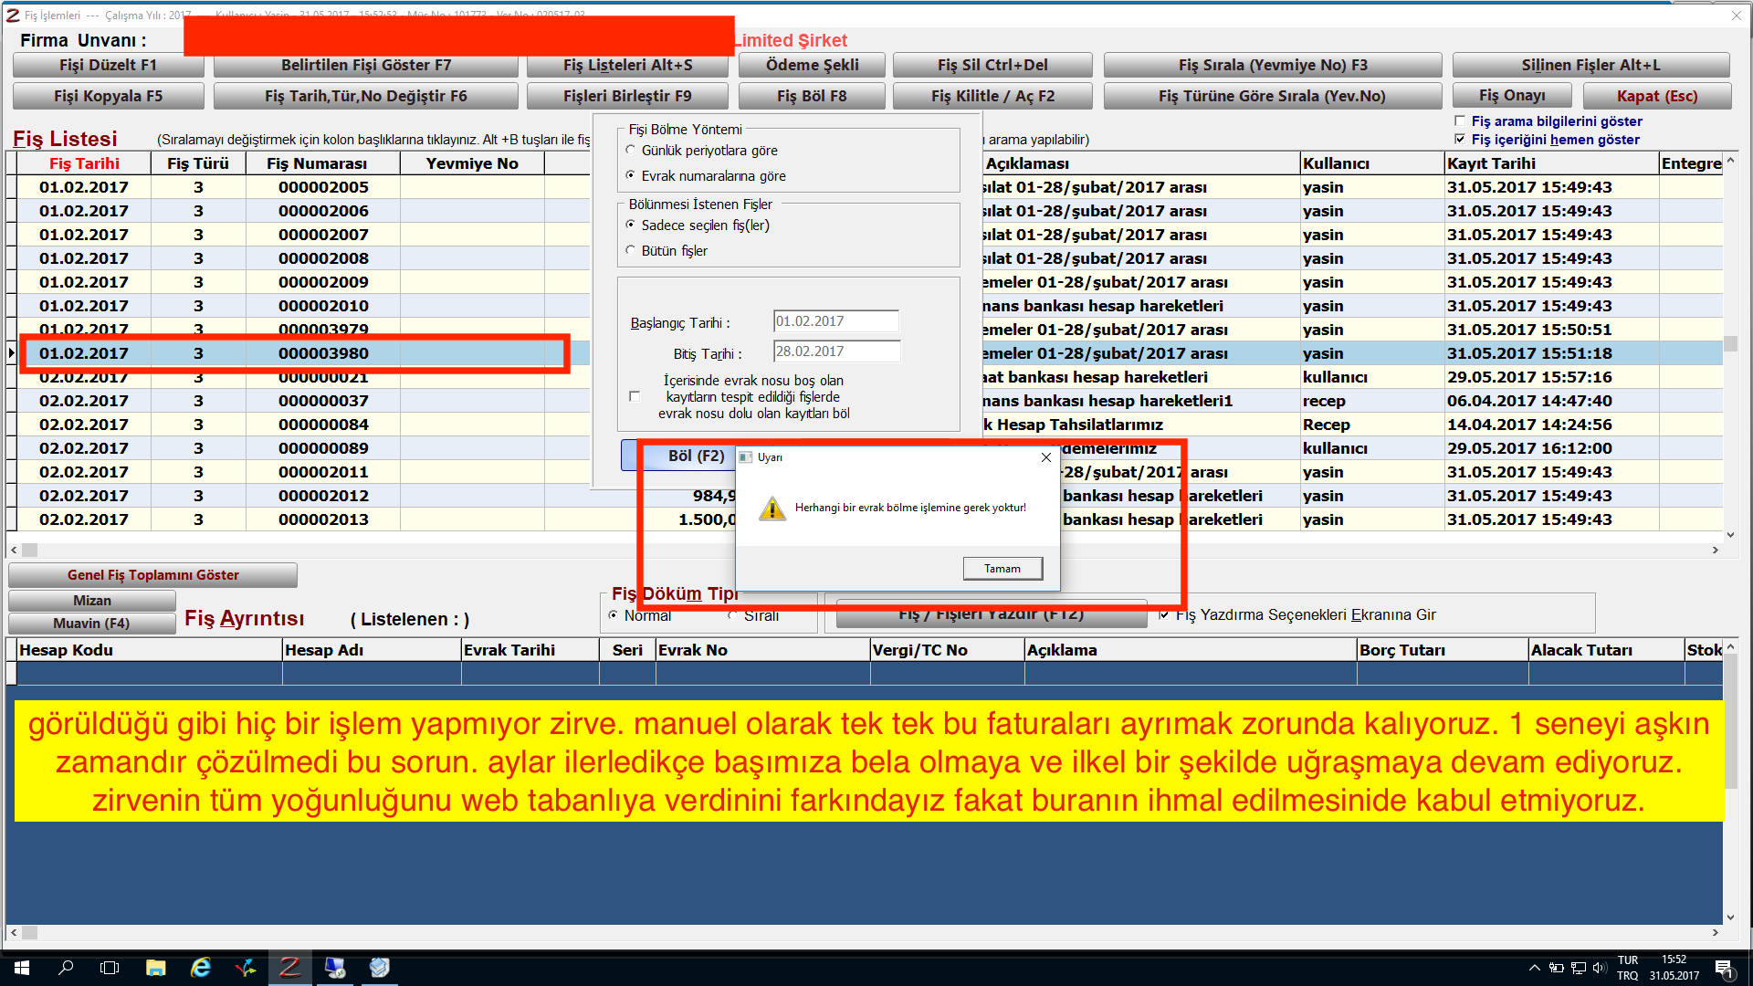Open Fiş Listeleri Alt+S
The width and height of the screenshot is (1753, 986).
[x=627, y=65]
